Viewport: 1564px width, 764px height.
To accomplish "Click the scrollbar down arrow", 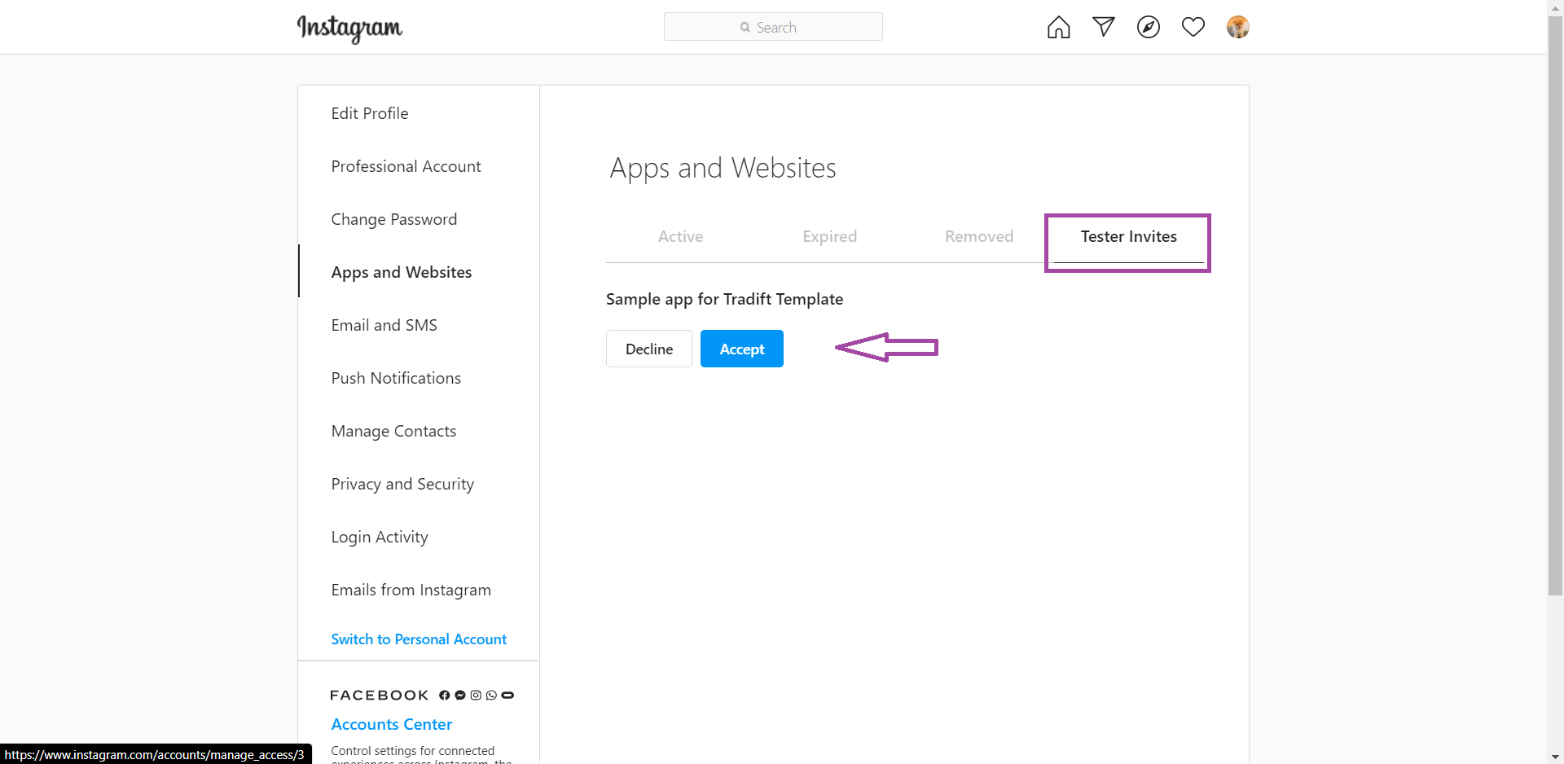I will point(1555,757).
